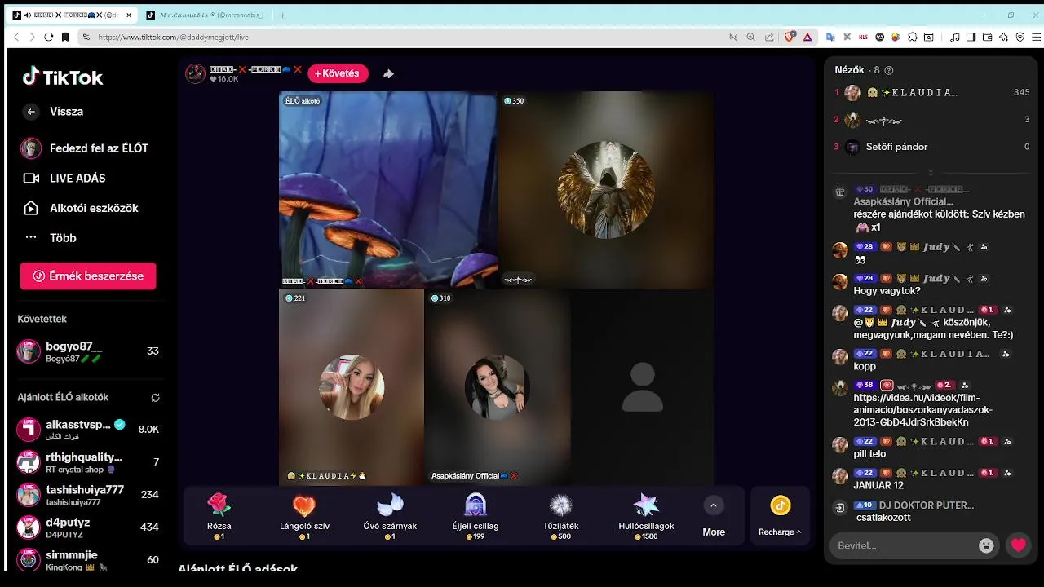This screenshot has width=1044, height=587.
Task: Send the Lángoló szív gift
Action: point(304,516)
